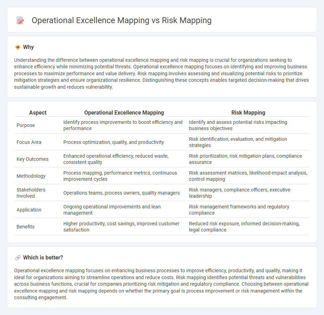Click the paragraph starting 'Operational excellence mapping focuses'
Image resolution: width=324 pixels, height=315 pixels.
(161, 284)
